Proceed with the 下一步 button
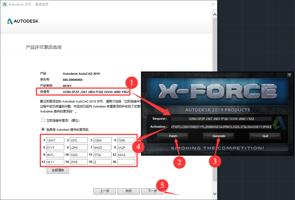Image resolution: width=295 pixels, height=200 pixels. tap(152, 191)
